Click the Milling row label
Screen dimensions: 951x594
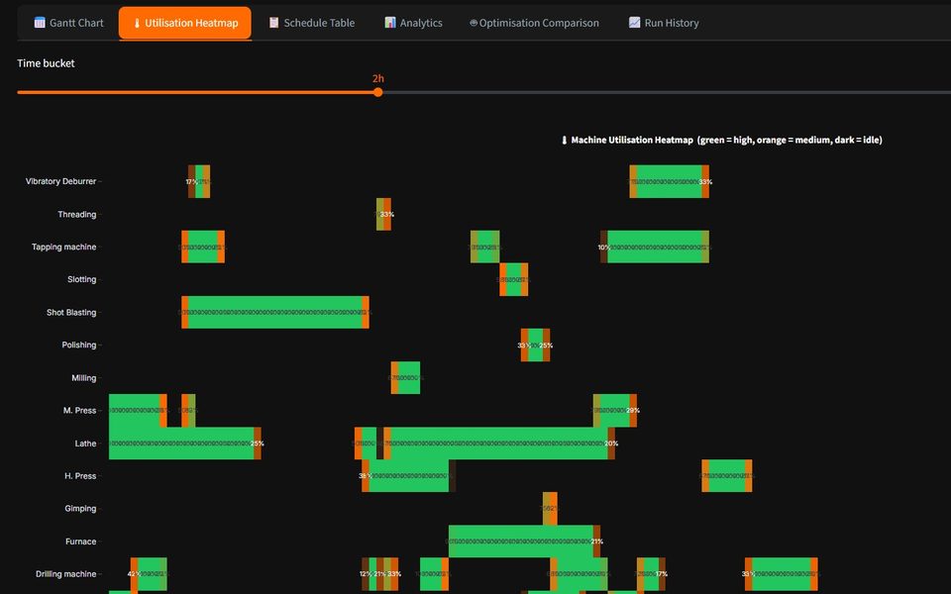click(x=83, y=377)
